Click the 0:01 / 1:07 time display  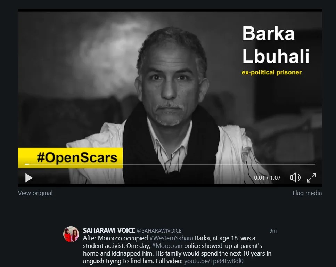267,178
